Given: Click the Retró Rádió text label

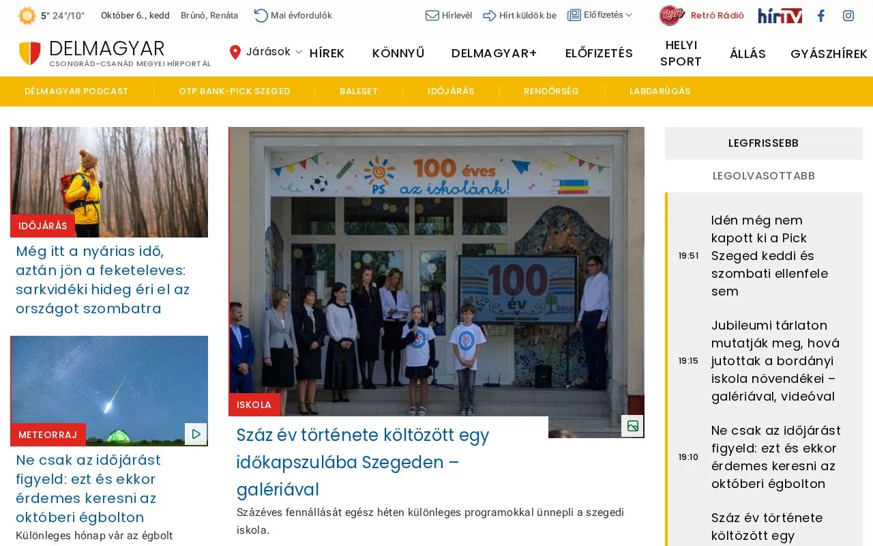Looking at the screenshot, I should coord(717,15).
